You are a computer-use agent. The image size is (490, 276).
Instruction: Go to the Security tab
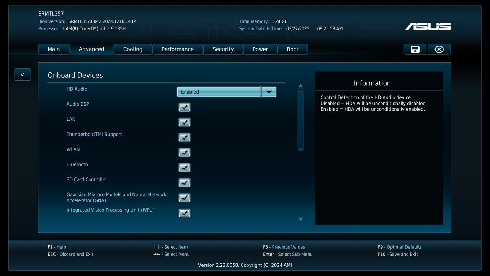223,49
